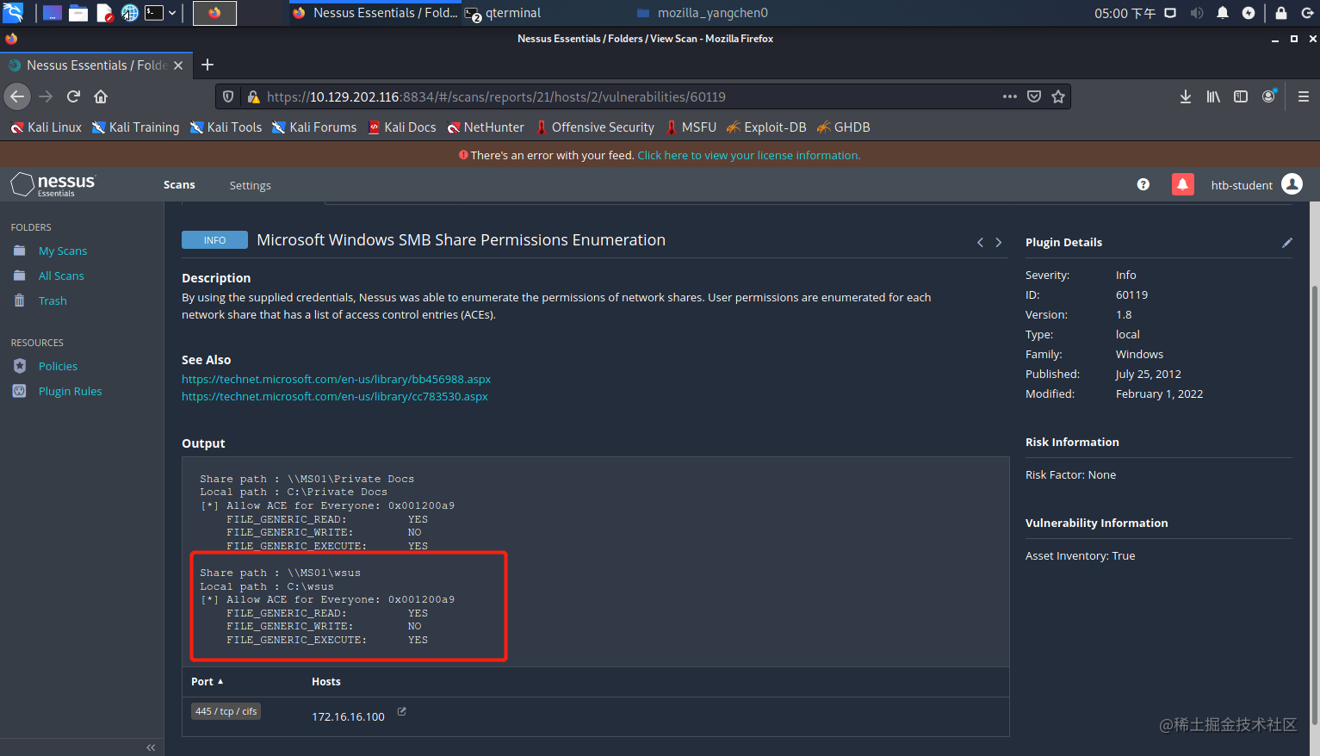The height and width of the screenshot is (756, 1320).
Task: Open the NetHunter bookmark
Action: click(x=486, y=127)
